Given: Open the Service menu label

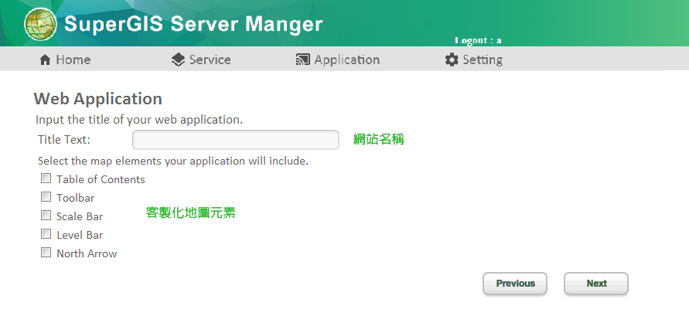Looking at the screenshot, I should pyautogui.click(x=210, y=59).
